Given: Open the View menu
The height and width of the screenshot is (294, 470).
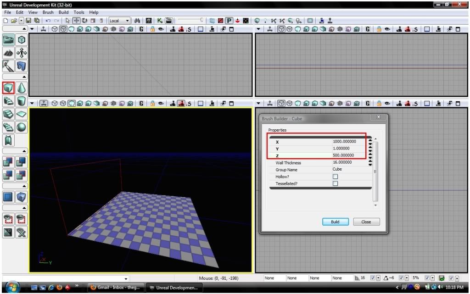Looking at the screenshot, I should pyautogui.click(x=33, y=12).
